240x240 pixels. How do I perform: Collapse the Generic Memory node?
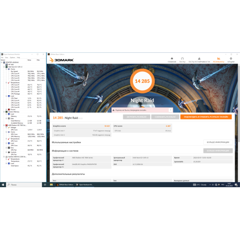[4, 112]
